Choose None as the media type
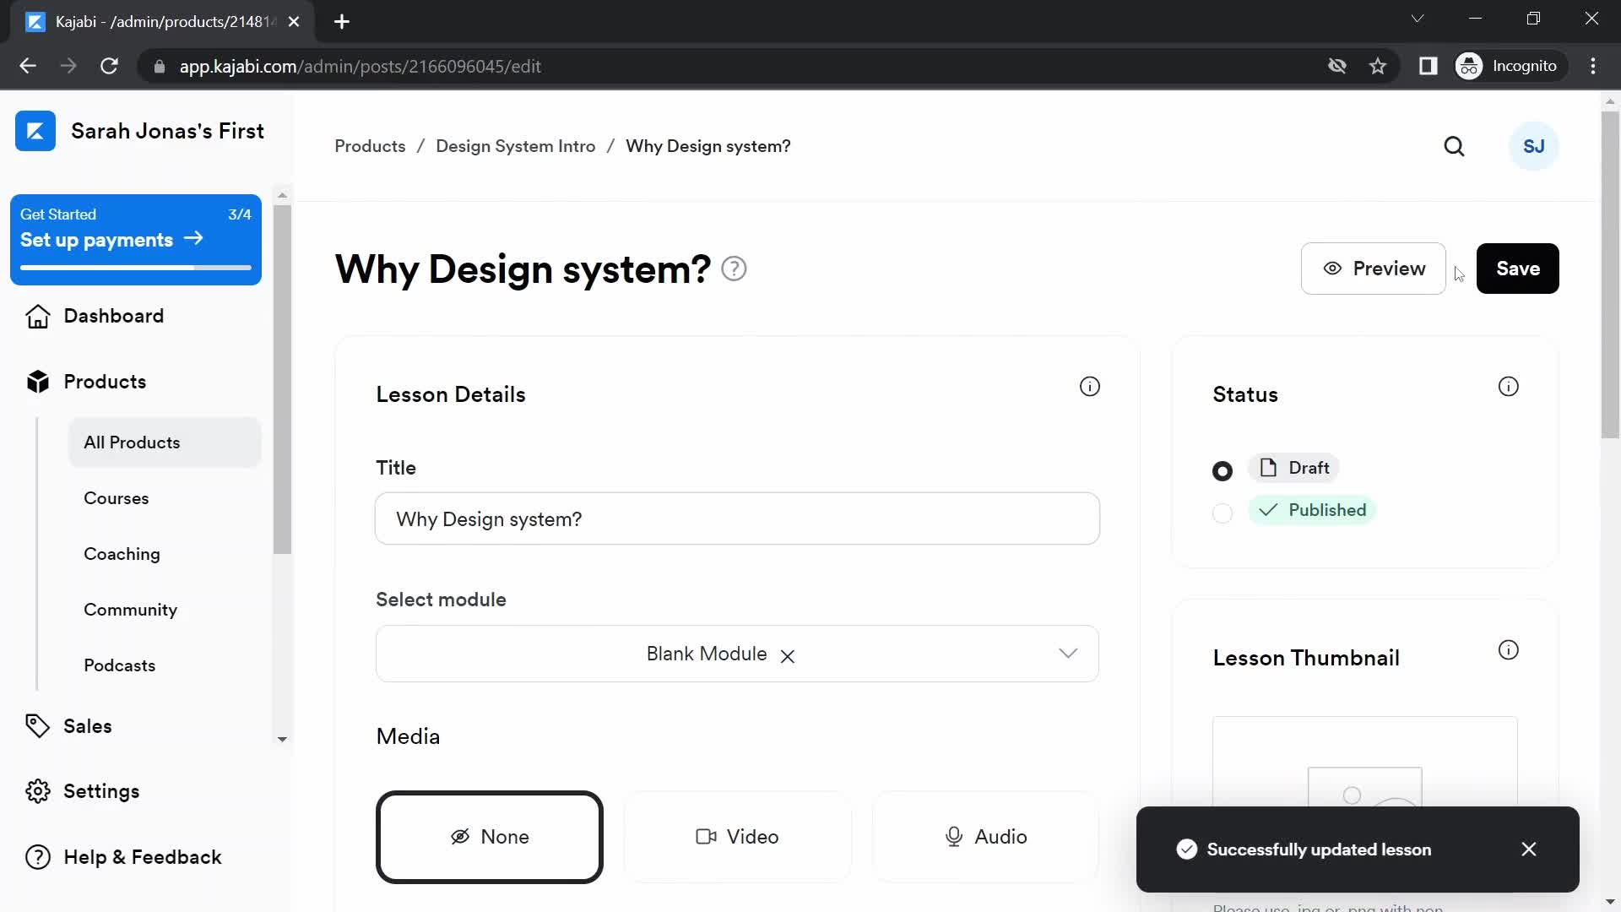 (490, 837)
